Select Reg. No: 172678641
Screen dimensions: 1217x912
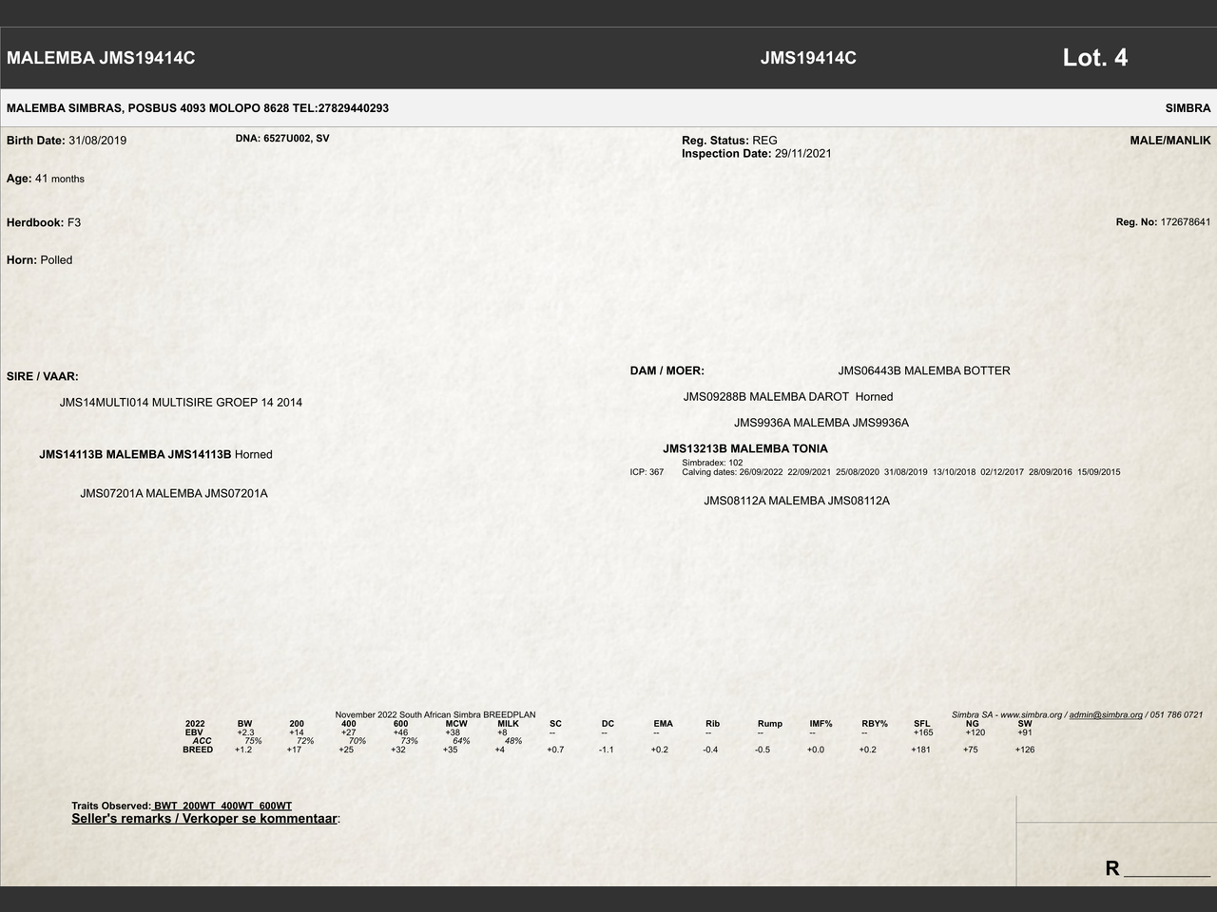tap(1164, 222)
